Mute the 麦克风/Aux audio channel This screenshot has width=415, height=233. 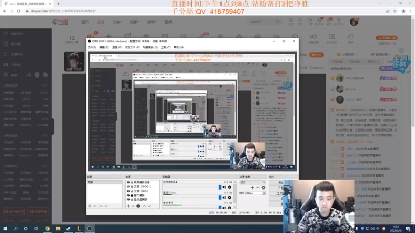[x=224, y=198]
